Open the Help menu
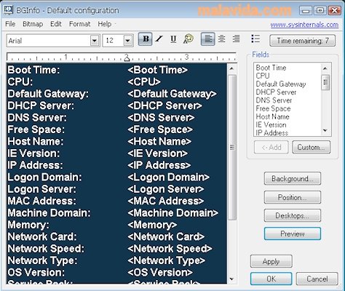The image size is (345, 291). coord(105,24)
